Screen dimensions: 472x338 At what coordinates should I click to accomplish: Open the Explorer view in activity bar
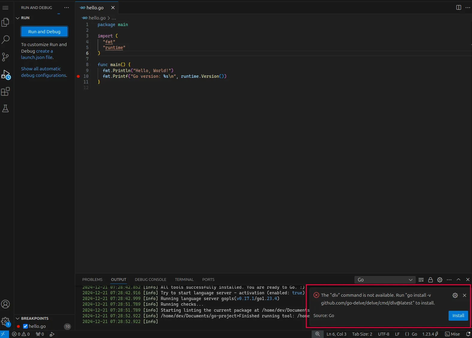click(x=5, y=22)
